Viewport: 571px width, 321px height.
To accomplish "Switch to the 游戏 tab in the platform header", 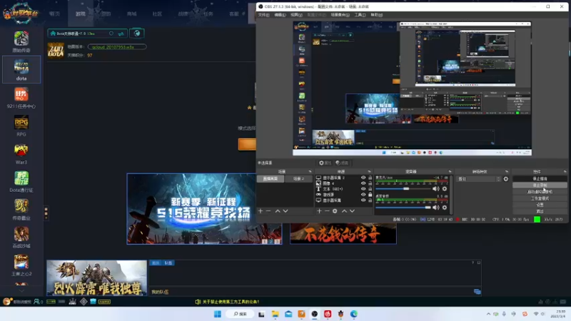I will tap(81, 14).
